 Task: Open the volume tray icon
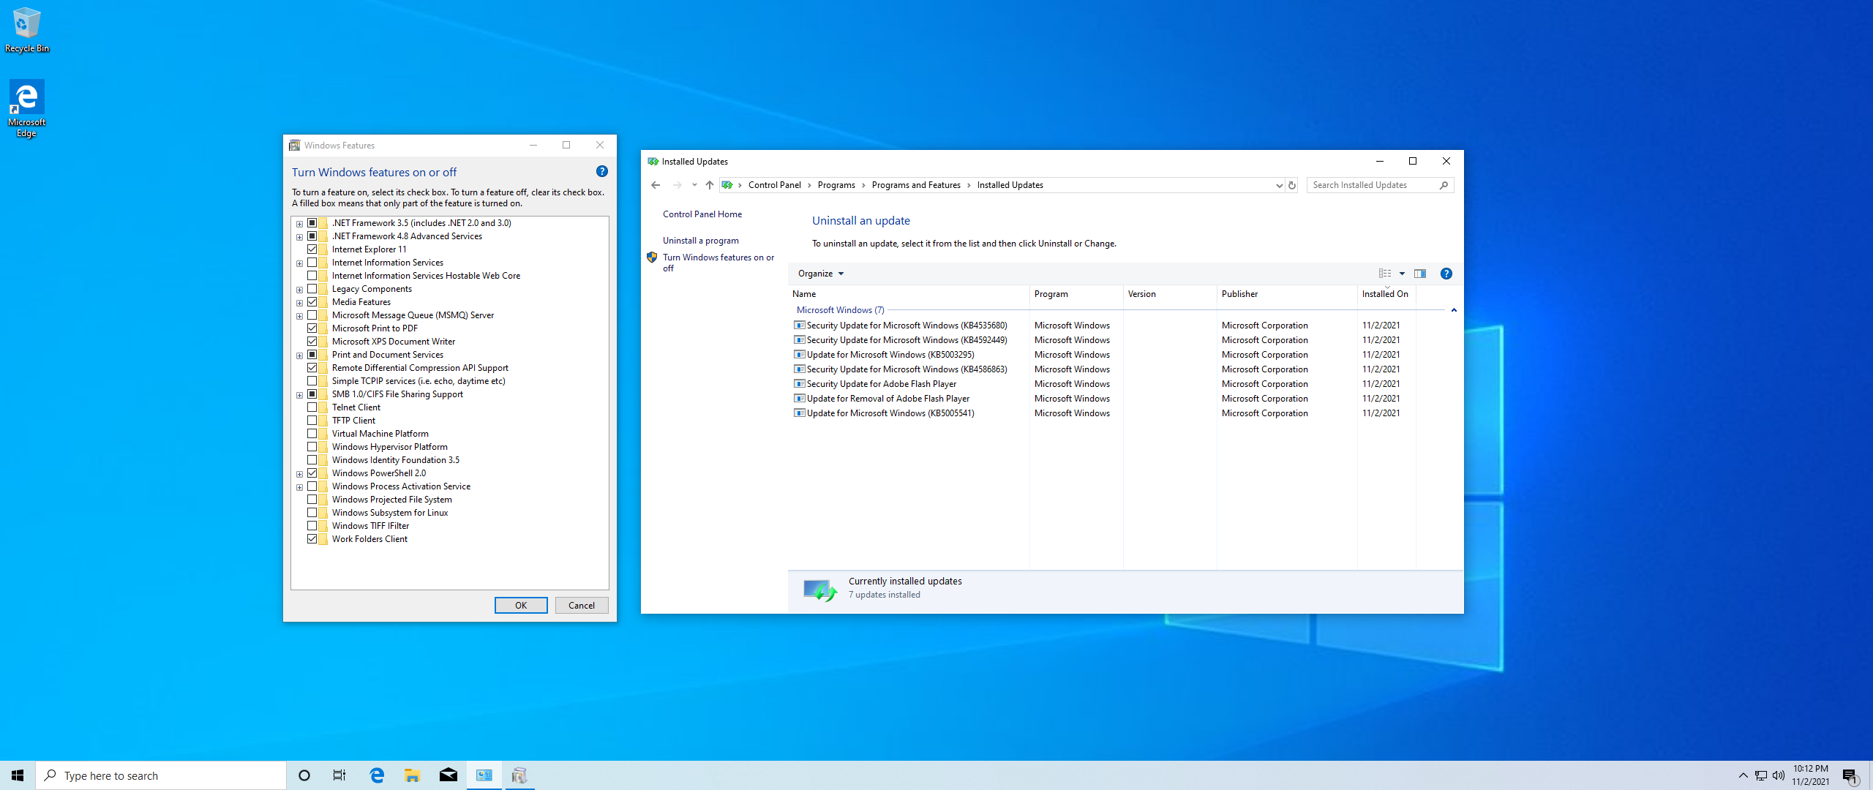pyautogui.click(x=1779, y=775)
